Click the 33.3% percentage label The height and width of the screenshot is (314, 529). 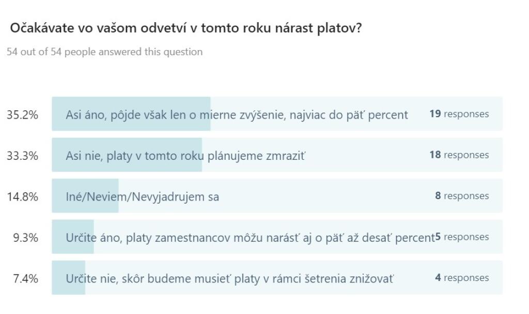22,156
